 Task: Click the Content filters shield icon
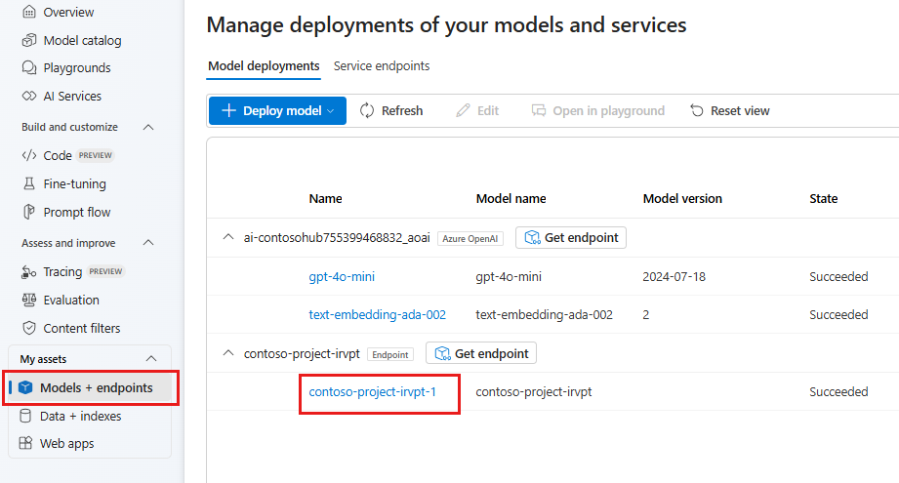pos(28,328)
